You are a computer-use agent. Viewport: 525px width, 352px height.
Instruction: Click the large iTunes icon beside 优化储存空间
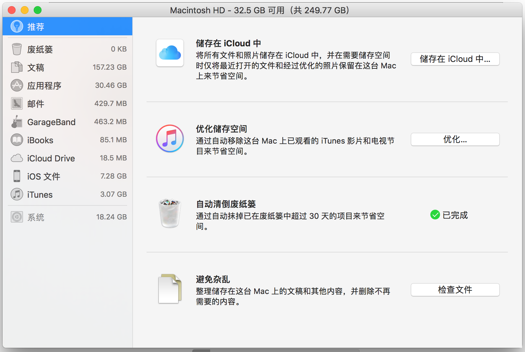(170, 139)
